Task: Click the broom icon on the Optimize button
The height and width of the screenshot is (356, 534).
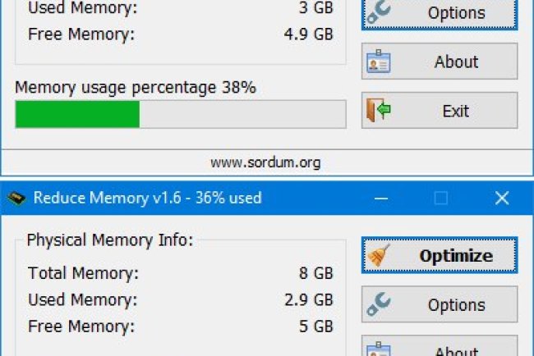Action: point(379,256)
